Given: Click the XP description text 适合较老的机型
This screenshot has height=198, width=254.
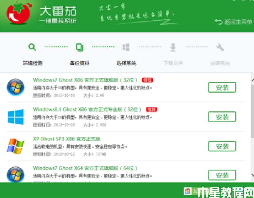Looking at the screenshot, I should [x=80, y=147].
